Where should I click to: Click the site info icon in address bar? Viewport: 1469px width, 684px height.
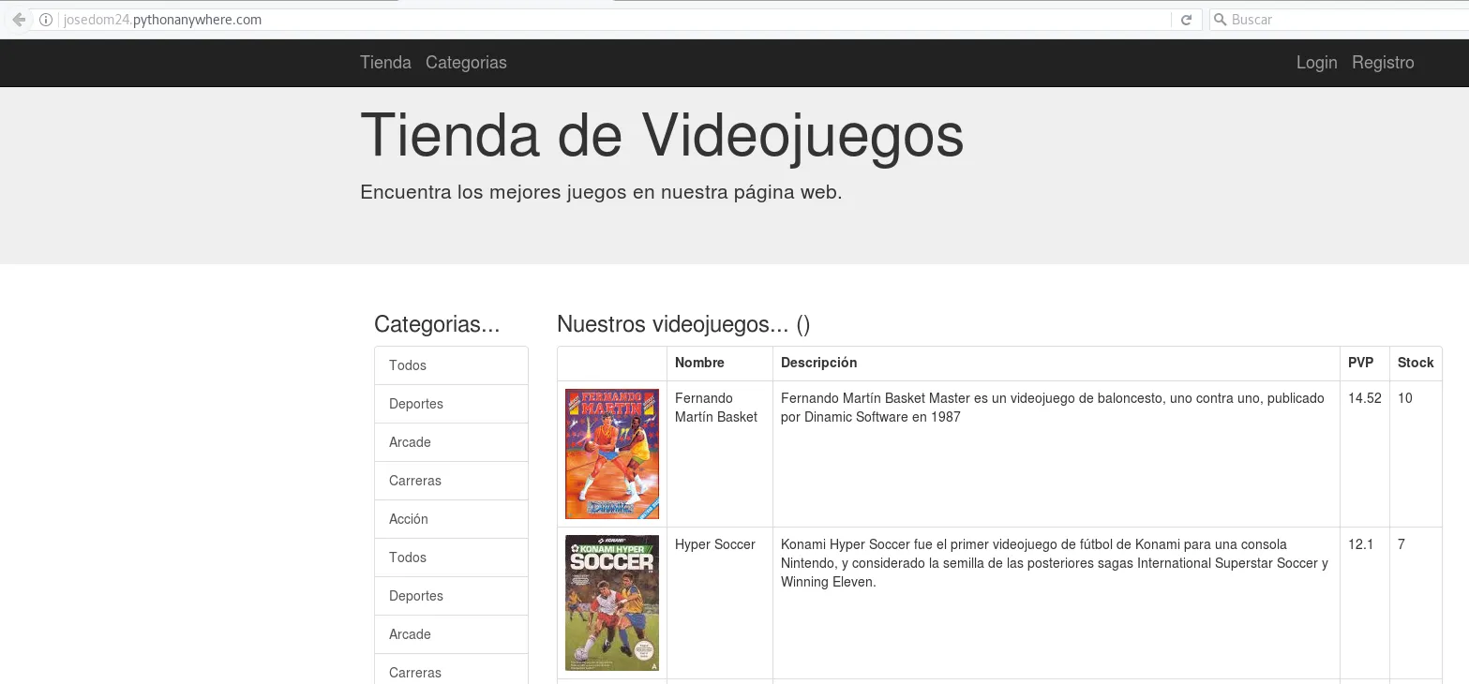tap(45, 20)
